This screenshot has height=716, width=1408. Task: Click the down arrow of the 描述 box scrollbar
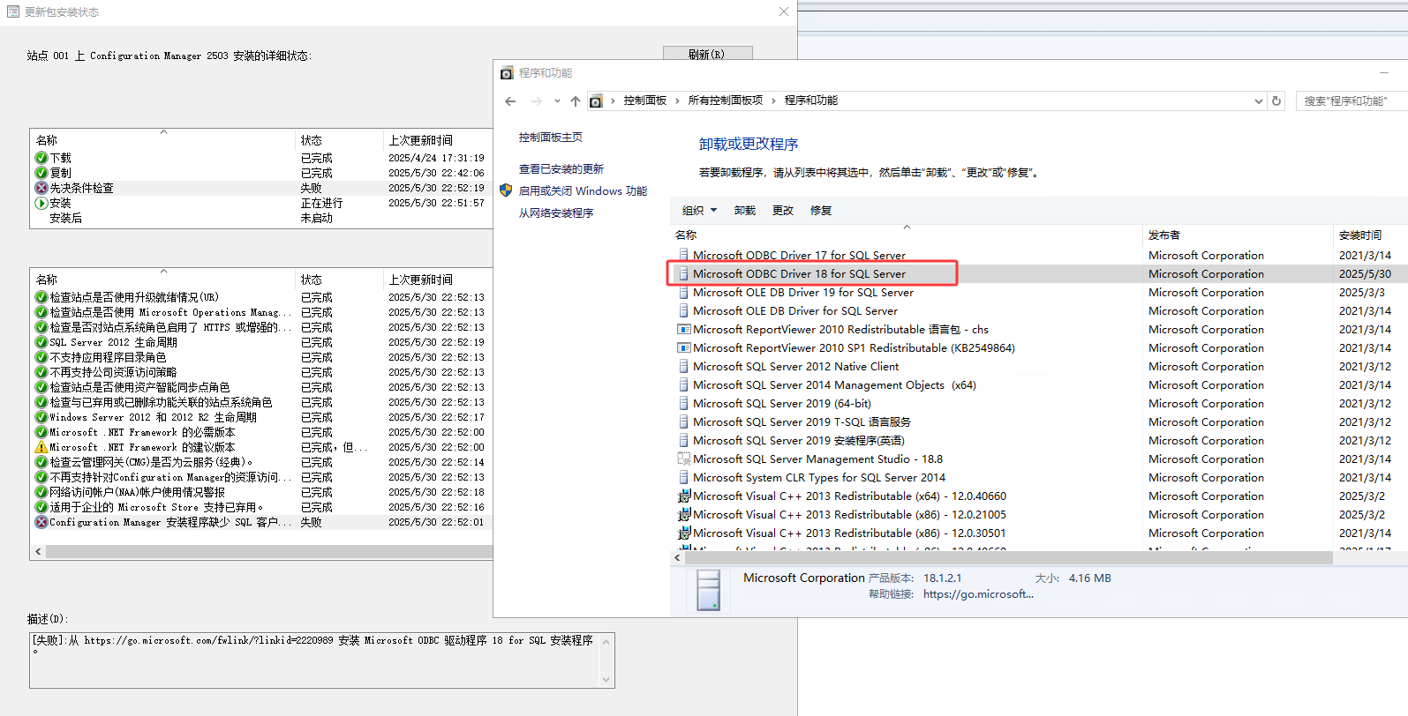606,679
